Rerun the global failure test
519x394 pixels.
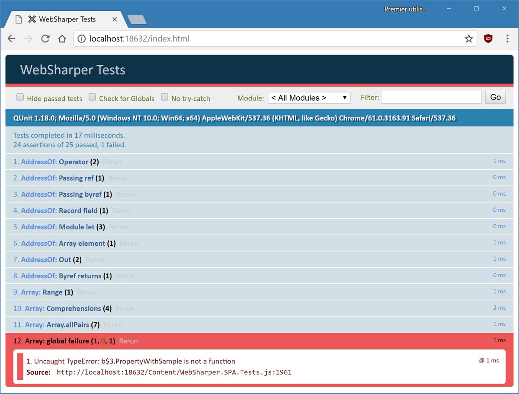(128, 341)
